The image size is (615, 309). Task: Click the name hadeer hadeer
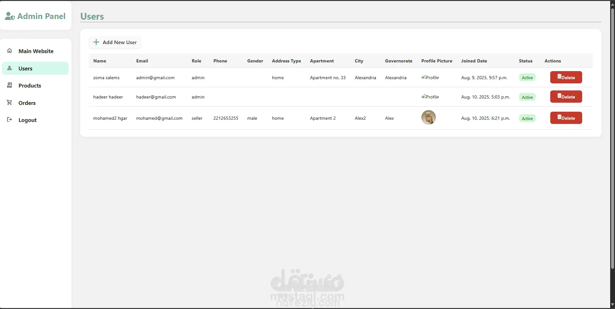108,97
